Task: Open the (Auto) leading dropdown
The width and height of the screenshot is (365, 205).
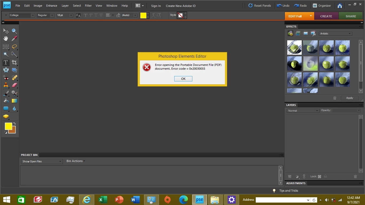Action: point(135,15)
